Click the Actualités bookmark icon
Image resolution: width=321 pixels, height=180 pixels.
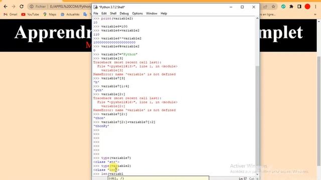pos(62,14)
